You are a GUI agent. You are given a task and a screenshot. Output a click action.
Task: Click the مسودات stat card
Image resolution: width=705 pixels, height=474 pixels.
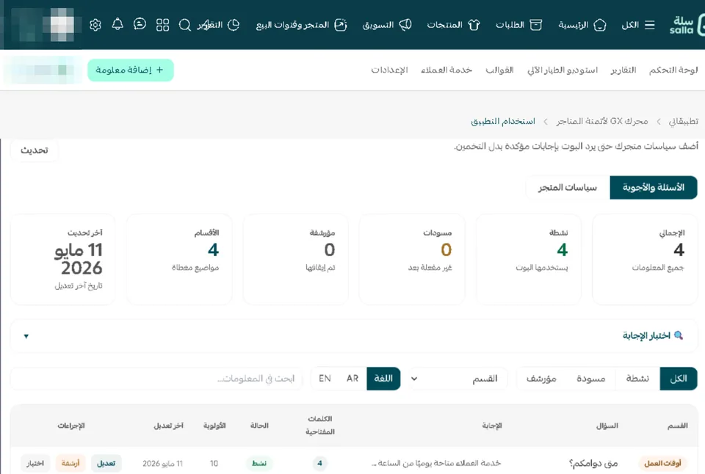tap(412, 260)
